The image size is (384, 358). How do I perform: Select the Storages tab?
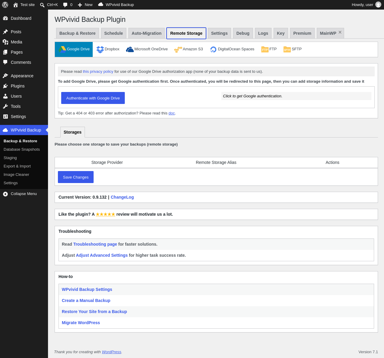(x=73, y=132)
